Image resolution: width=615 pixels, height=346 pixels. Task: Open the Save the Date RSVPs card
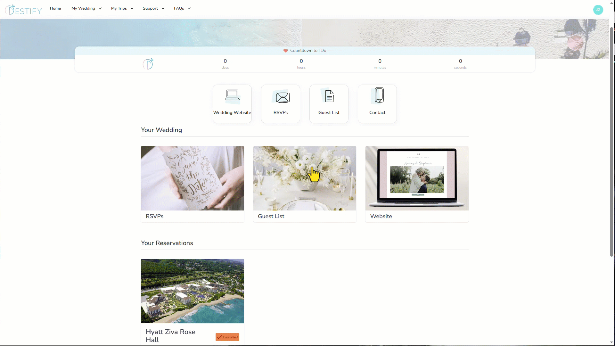pyautogui.click(x=192, y=178)
